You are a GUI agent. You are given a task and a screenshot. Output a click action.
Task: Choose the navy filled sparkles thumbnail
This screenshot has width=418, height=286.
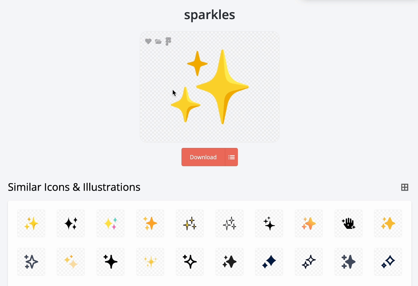(269, 262)
